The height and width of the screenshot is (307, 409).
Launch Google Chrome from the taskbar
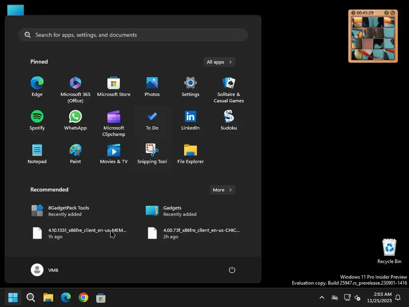coord(83,297)
